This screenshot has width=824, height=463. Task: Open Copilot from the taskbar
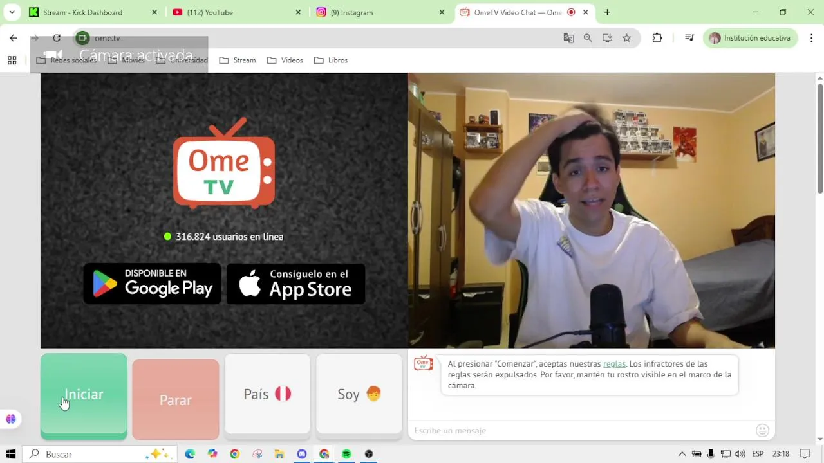[212, 454]
